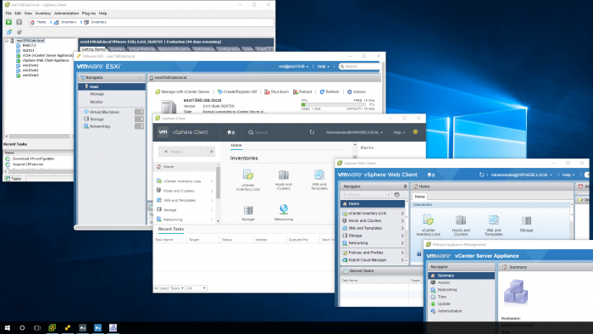This screenshot has height=334, width=593.
Task: Expand vCenter Inventory Lists chevron in Web Client Navigator
Action: point(402,214)
